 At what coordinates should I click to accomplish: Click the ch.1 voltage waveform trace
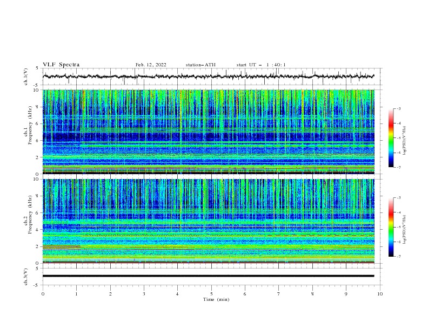[x=208, y=77]
